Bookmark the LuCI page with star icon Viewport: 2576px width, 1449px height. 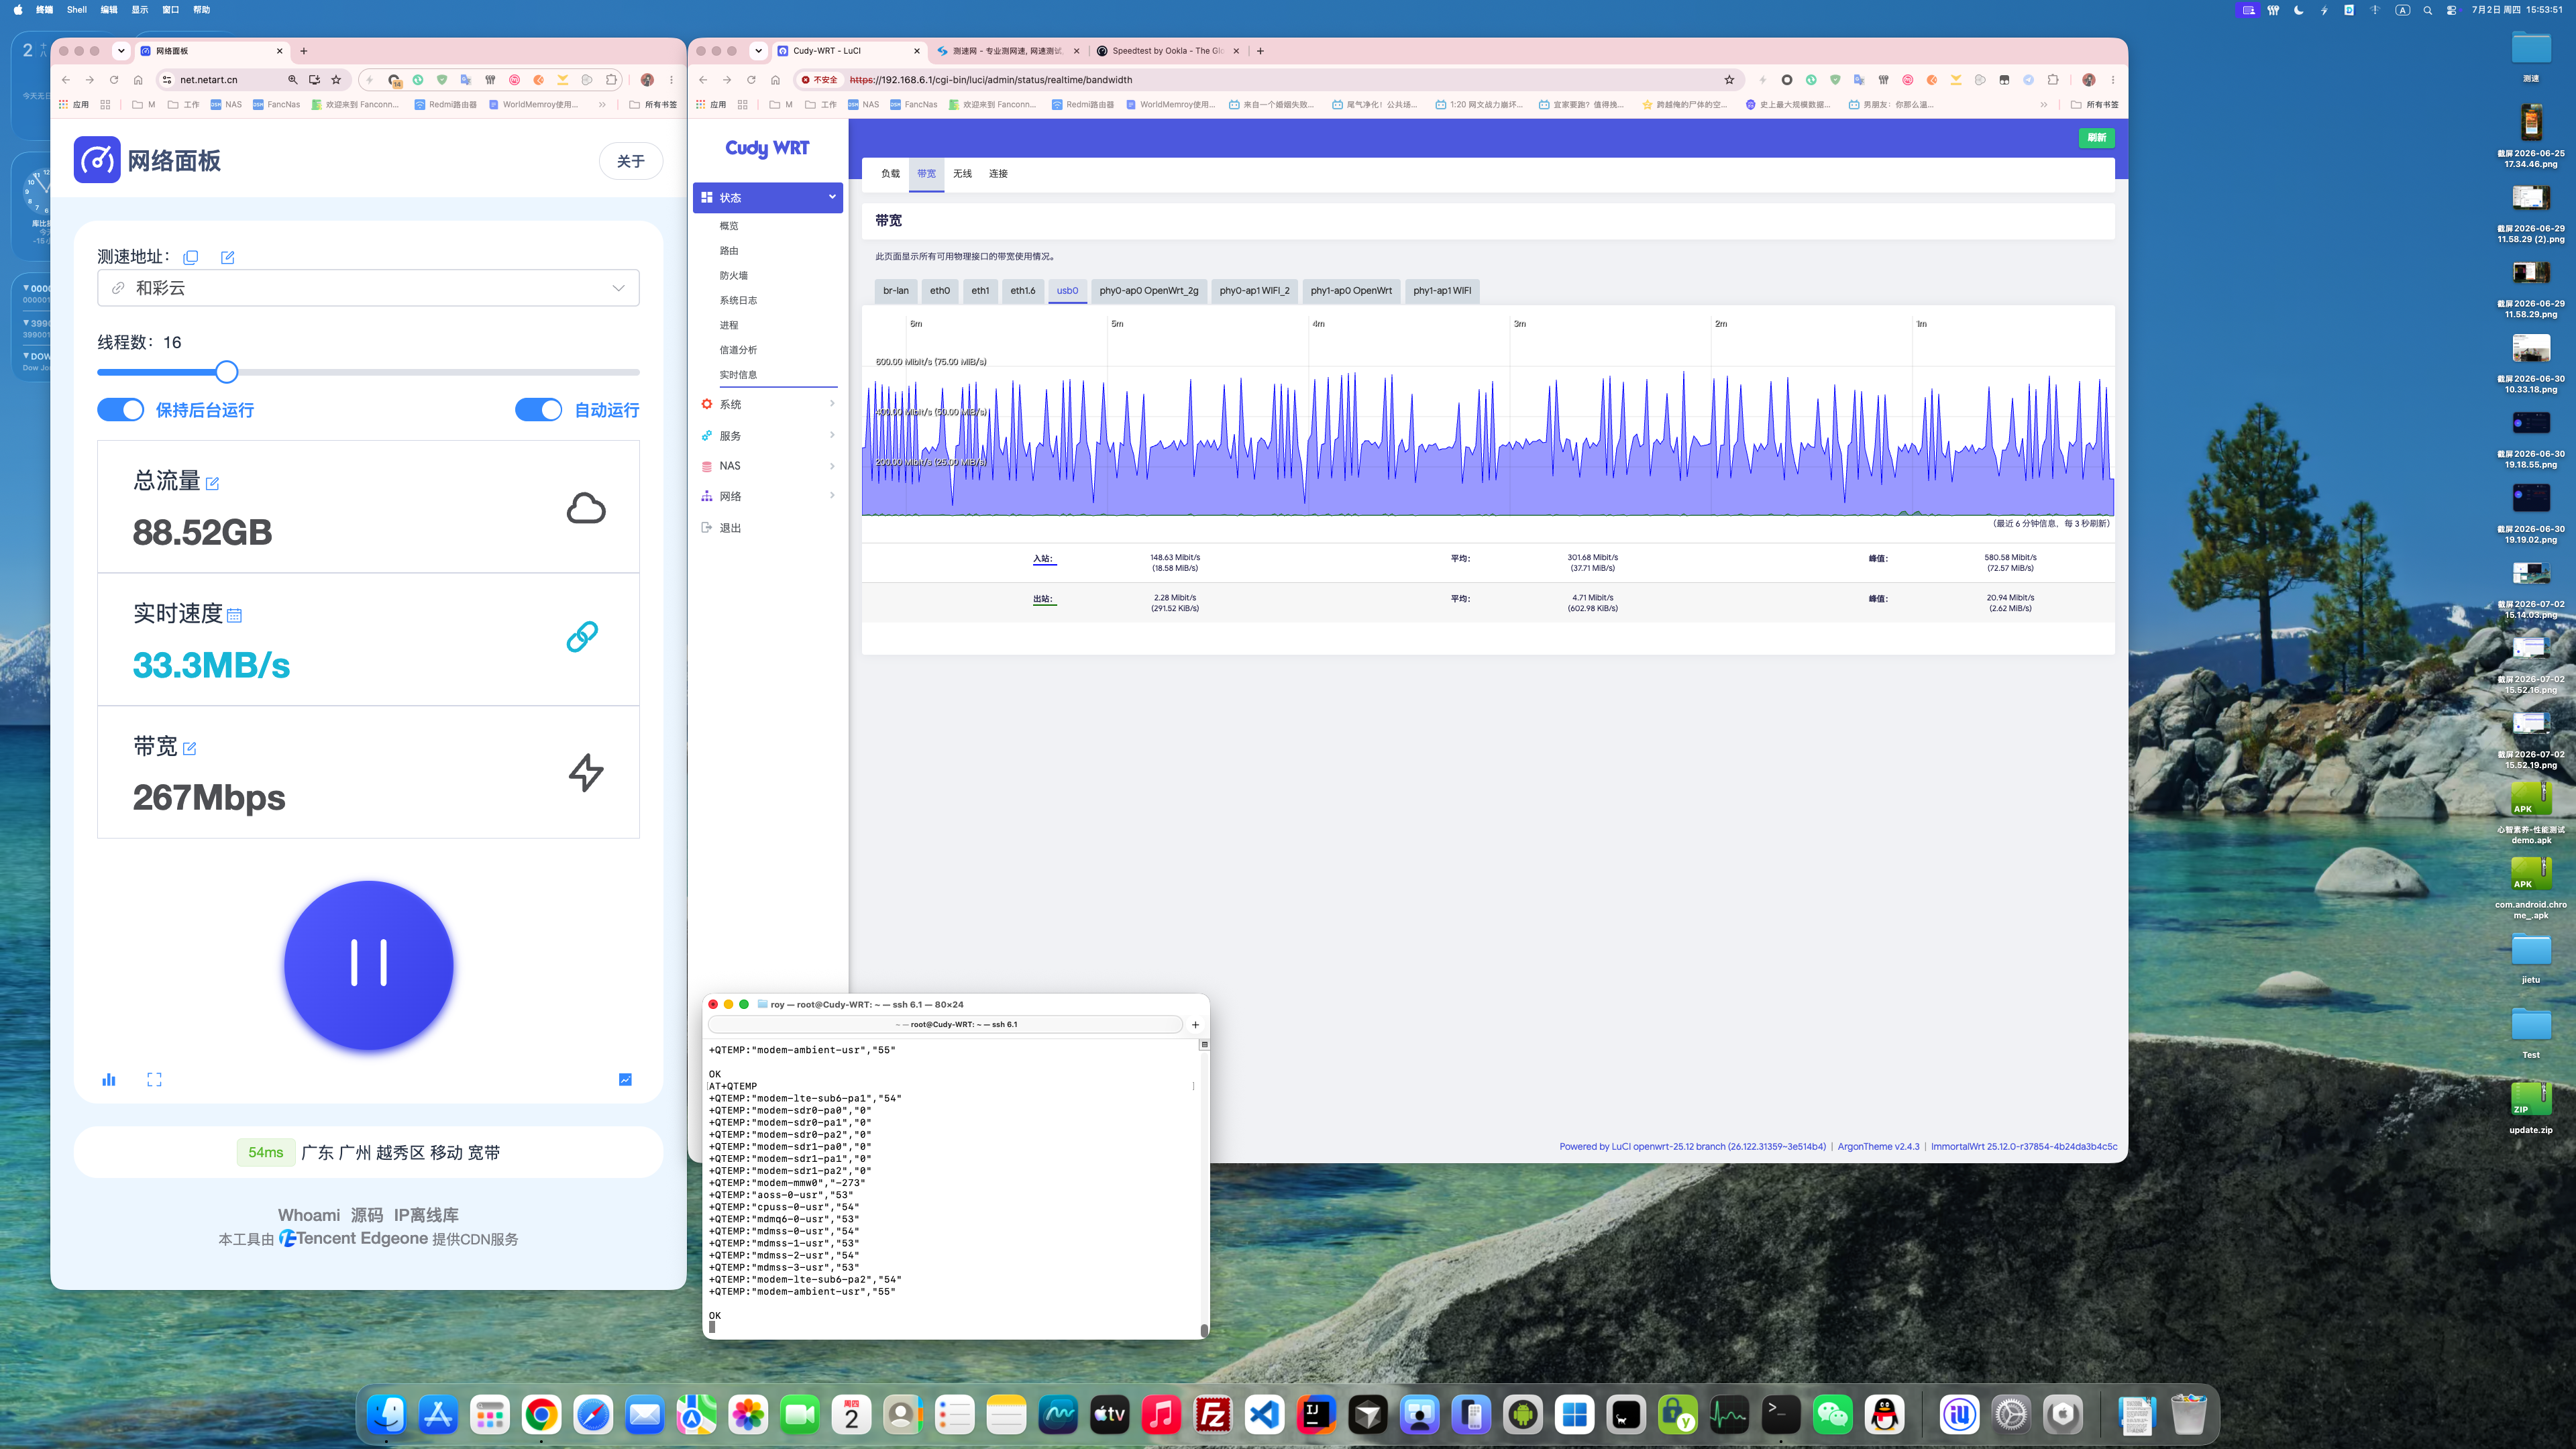point(1729,80)
